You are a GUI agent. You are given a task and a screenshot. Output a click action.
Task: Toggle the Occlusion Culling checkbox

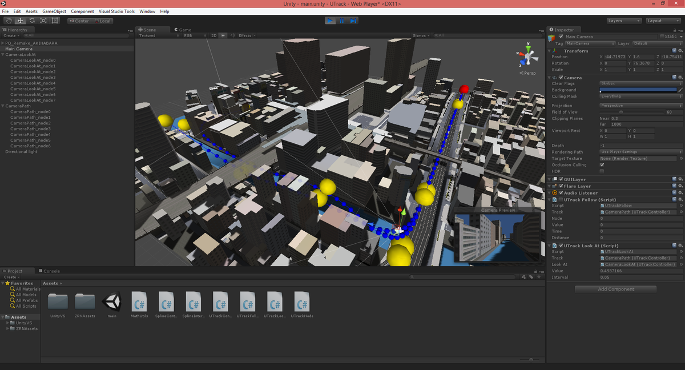click(602, 165)
